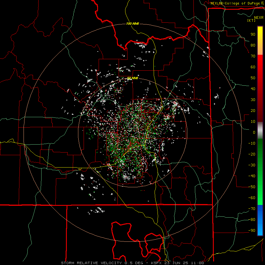Image resolution: width=265 pixels, height=265 pixels.
Task: Click the positive "90" scale value
Action: [253, 34]
